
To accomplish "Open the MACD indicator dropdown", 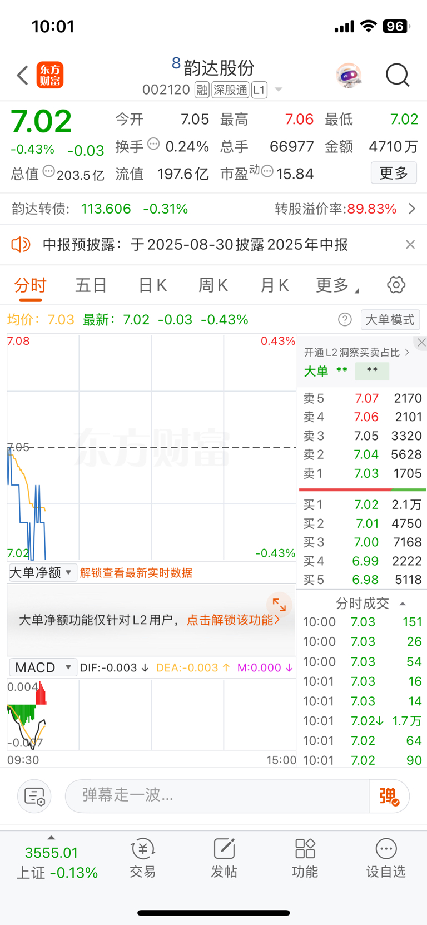I will [x=42, y=667].
